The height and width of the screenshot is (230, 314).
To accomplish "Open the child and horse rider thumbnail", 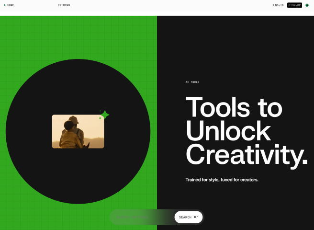I will click(78, 131).
